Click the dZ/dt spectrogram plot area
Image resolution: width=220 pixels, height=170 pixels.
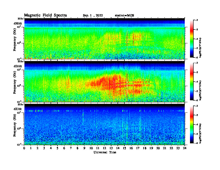click(104, 124)
